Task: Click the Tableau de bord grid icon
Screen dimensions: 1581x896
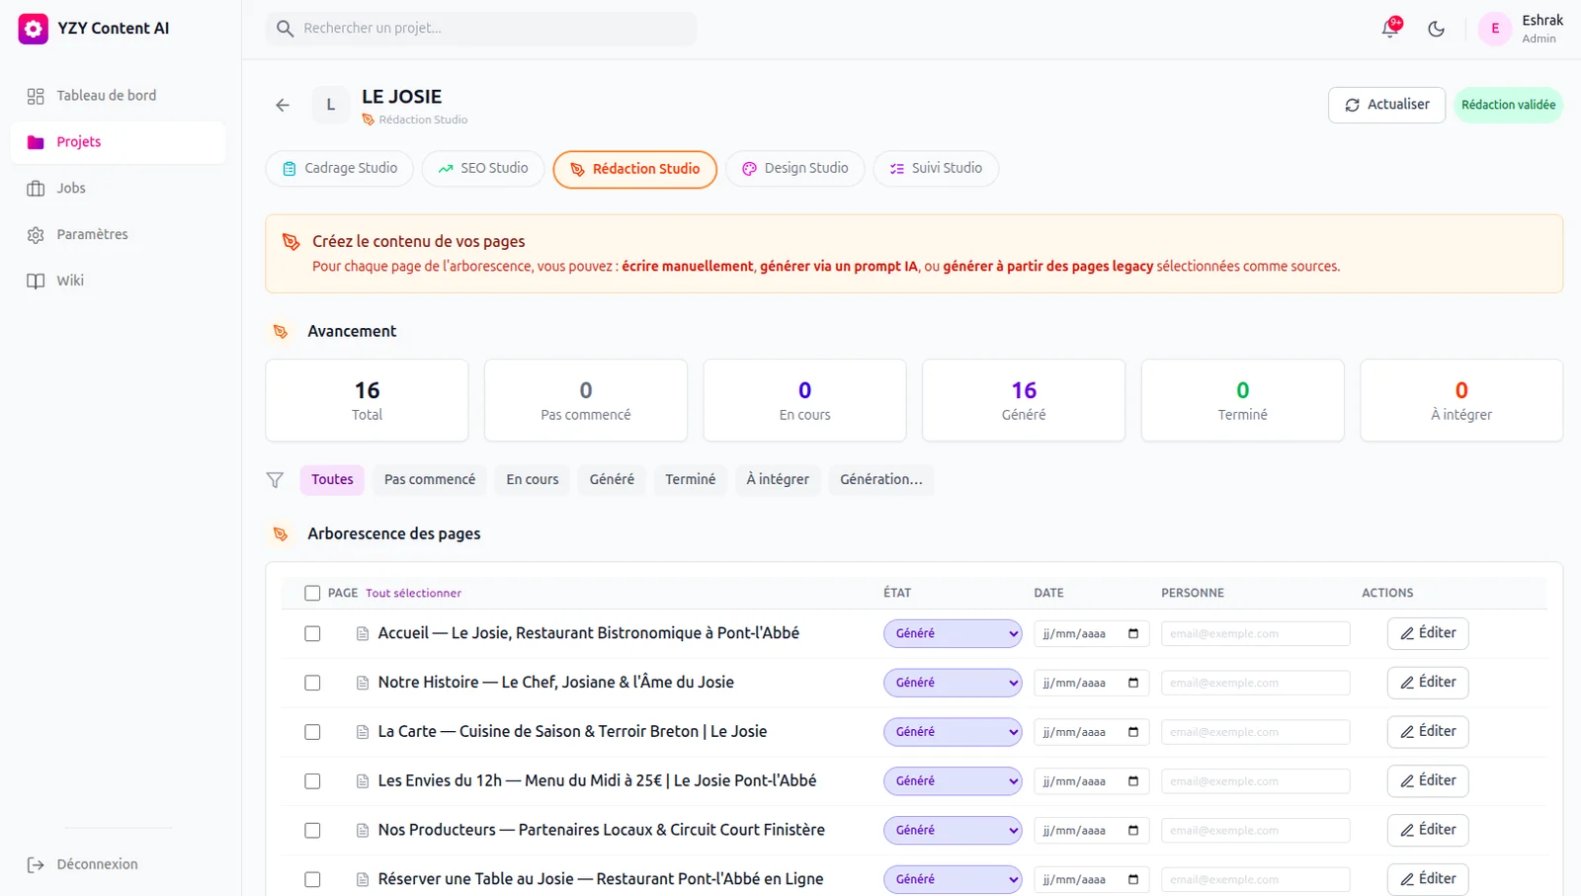Action: click(36, 96)
